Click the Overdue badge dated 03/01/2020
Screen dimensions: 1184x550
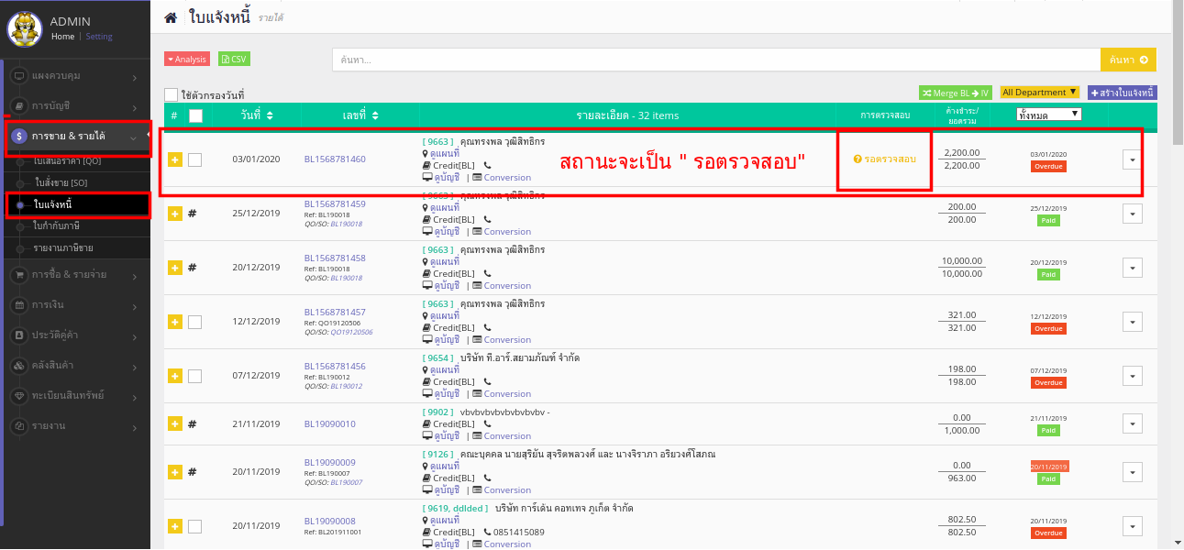click(x=1048, y=167)
